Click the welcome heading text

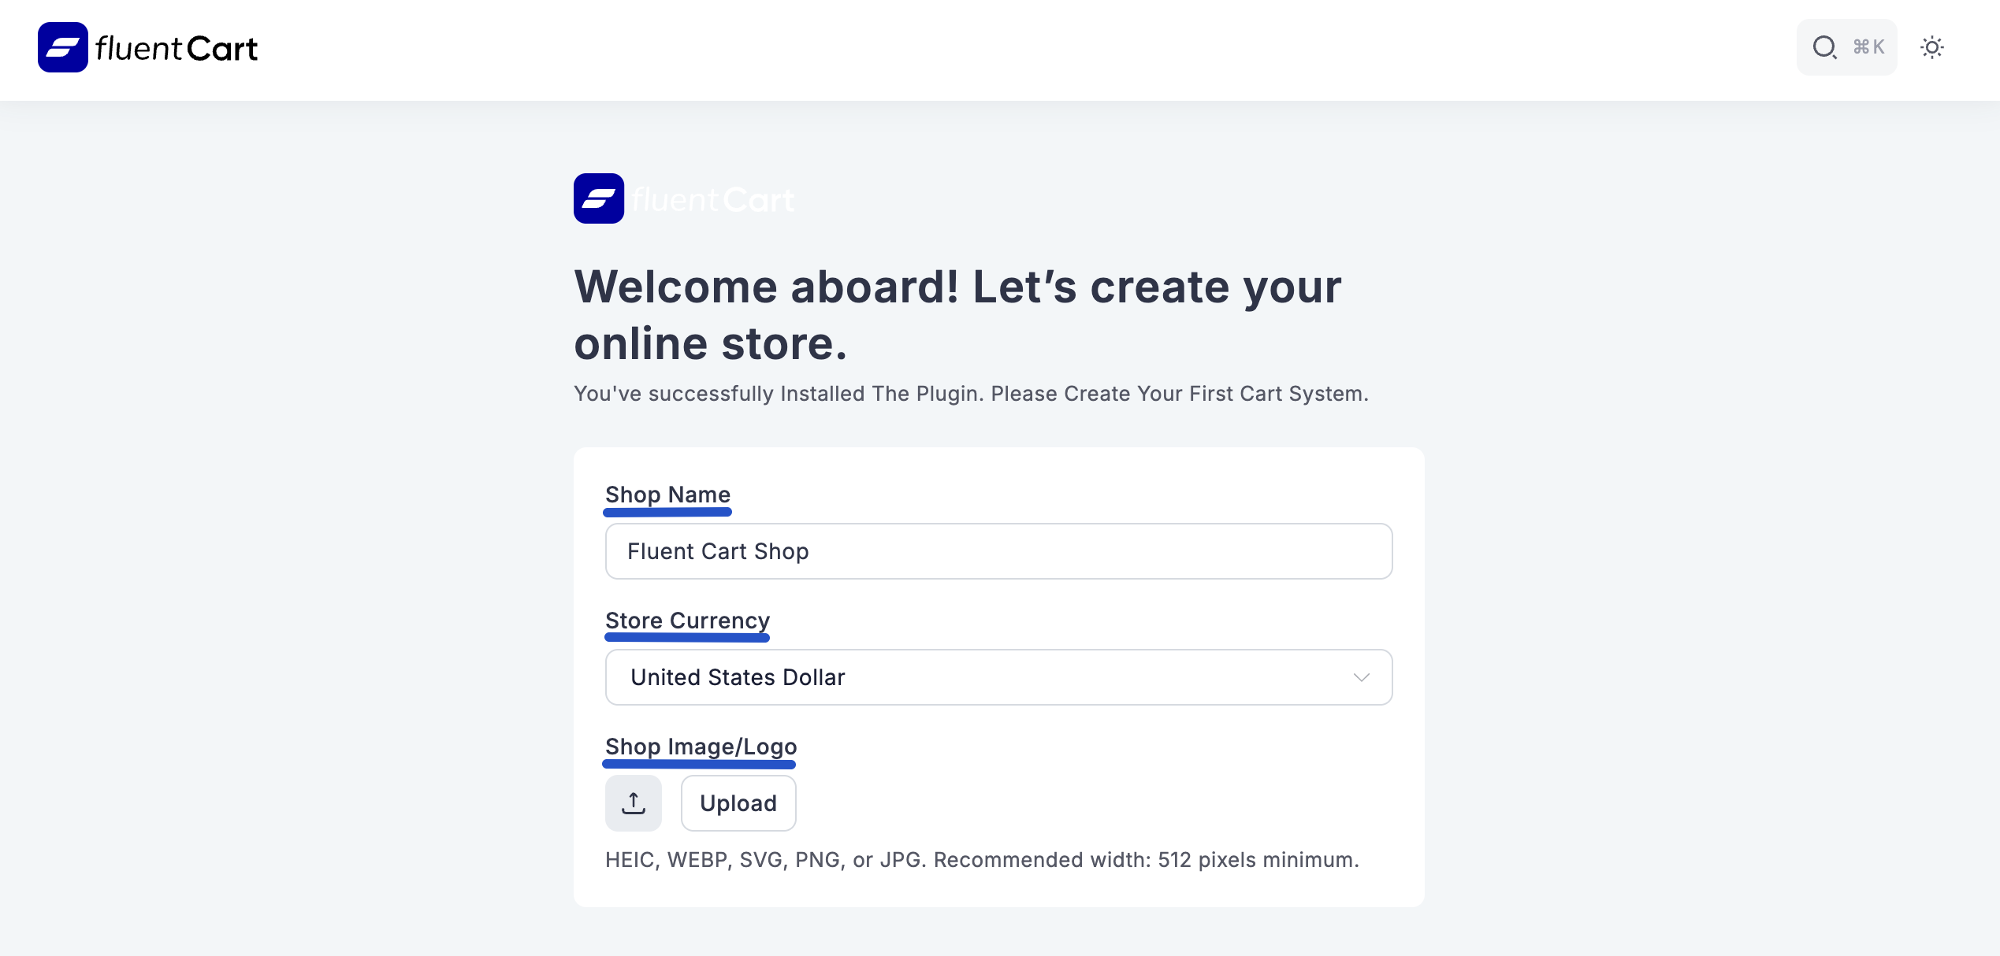(x=956, y=313)
